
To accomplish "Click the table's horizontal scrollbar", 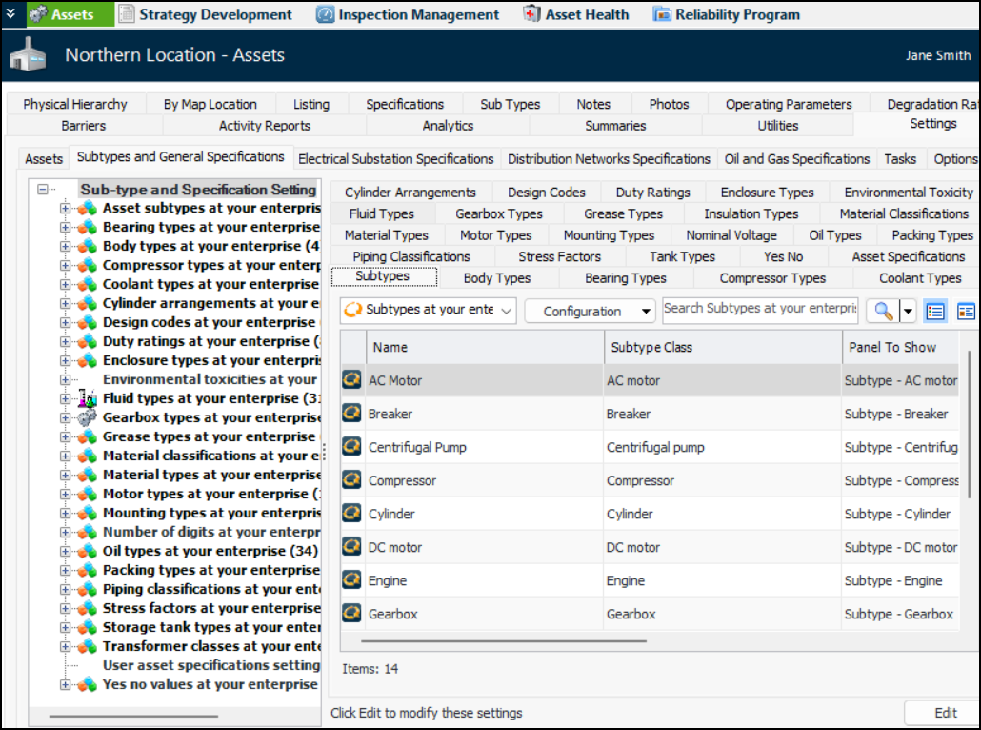I will [495, 640].
